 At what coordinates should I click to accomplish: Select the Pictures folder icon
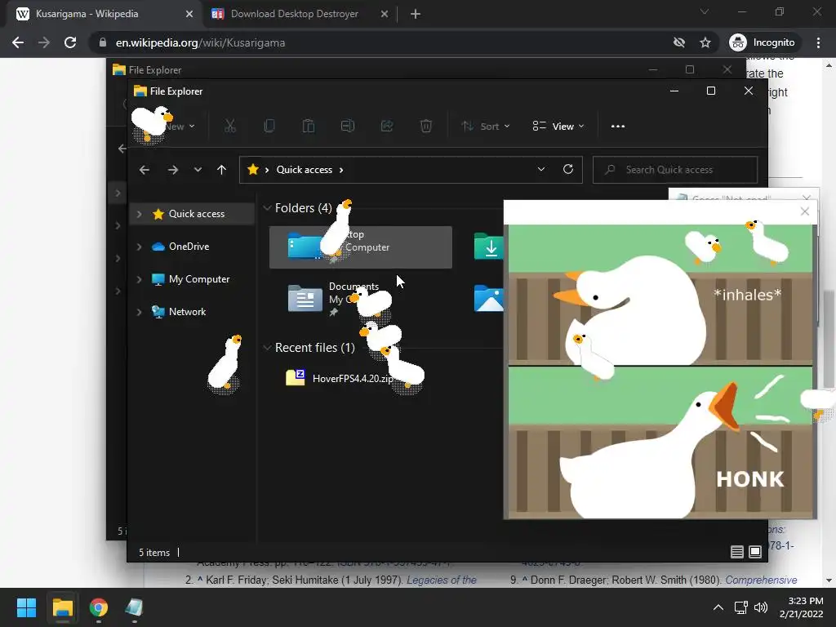point(488,297)
